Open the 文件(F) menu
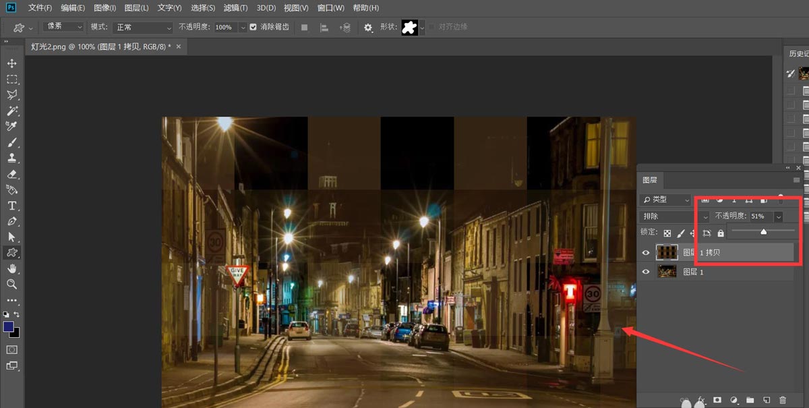The height and width of the screenshot is (408, 809). click(x=40, y=8)
